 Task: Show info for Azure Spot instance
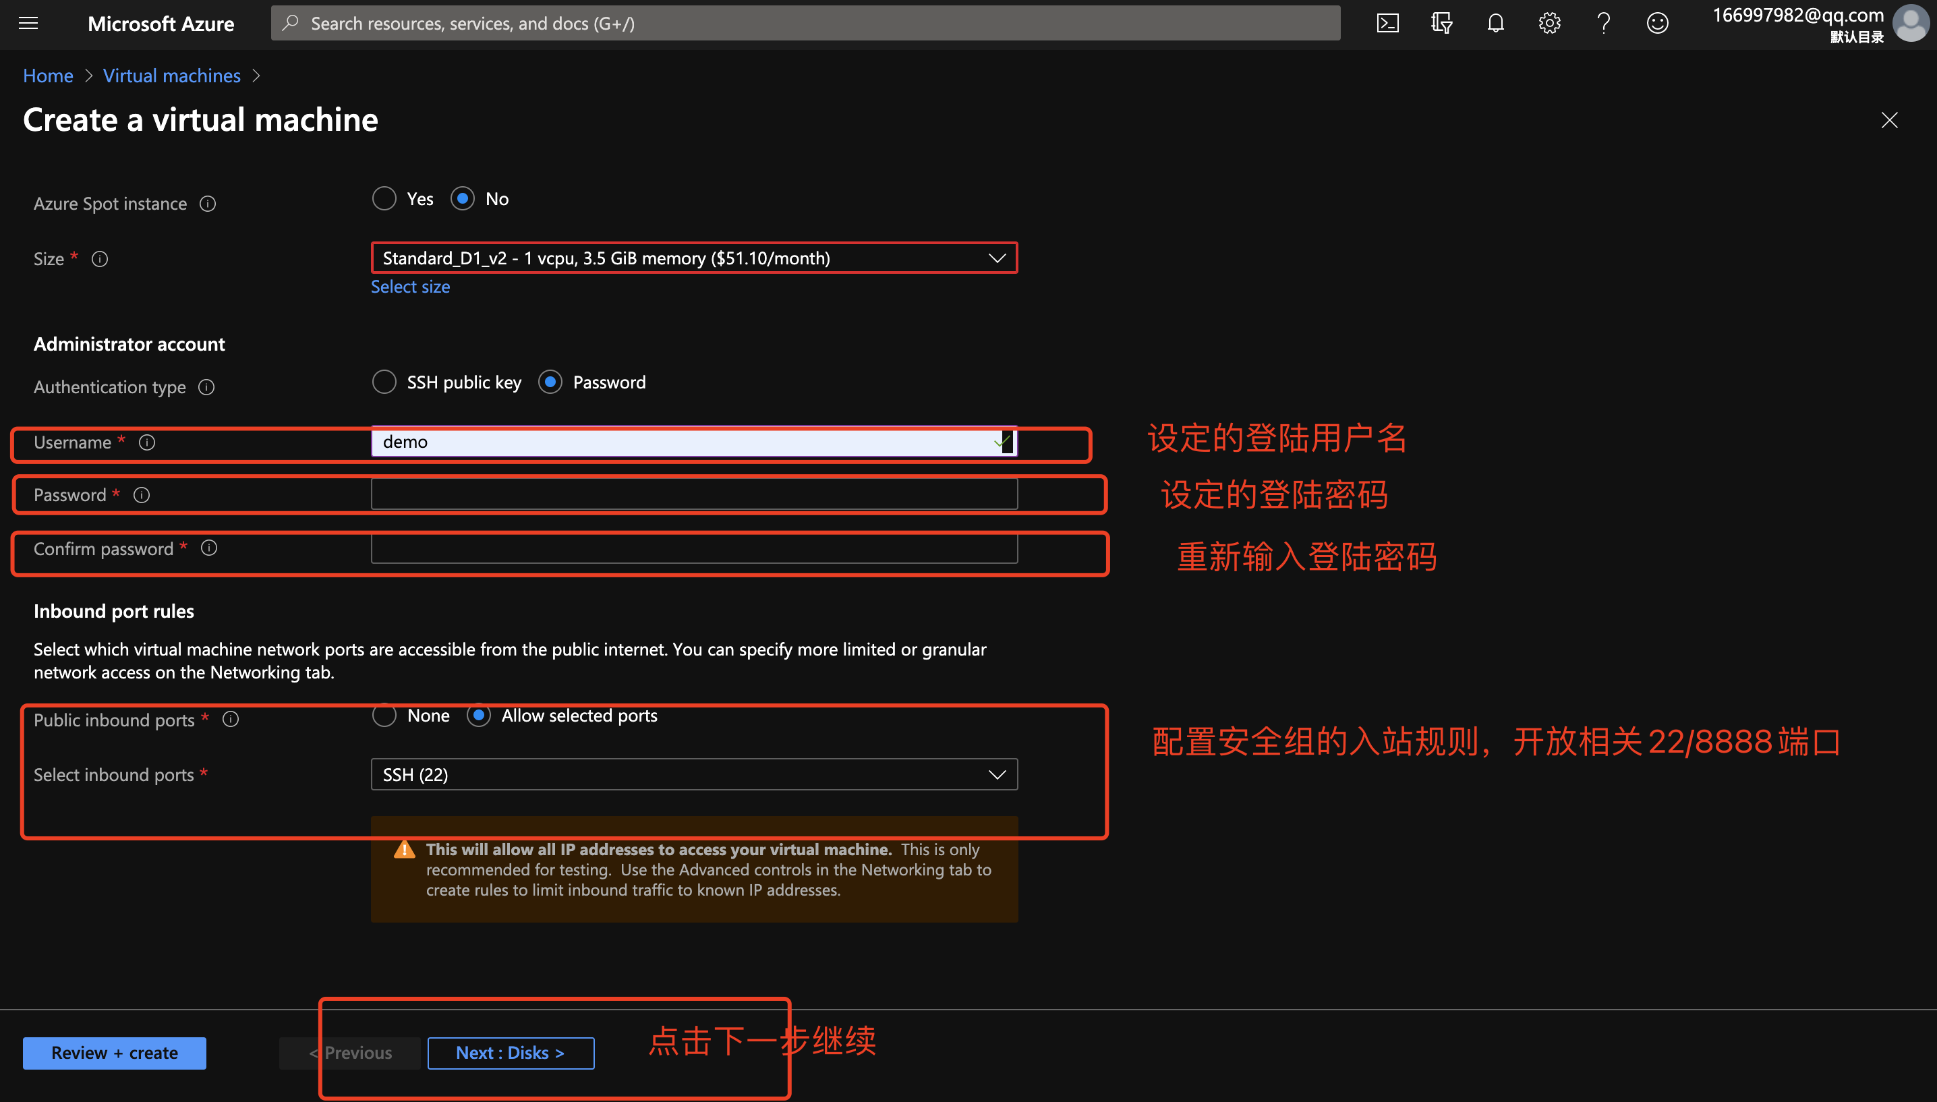click(207, 204)
